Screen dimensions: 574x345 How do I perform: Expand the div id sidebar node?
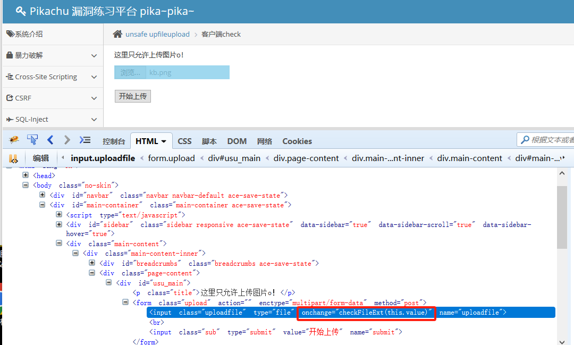pyautogui.click(x=59, y=224)
